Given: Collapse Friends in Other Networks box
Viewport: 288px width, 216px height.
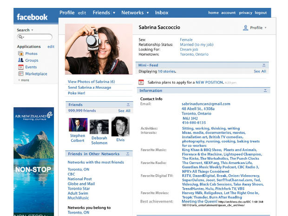Looking at the screenshot, I should [x=128, y=154].
